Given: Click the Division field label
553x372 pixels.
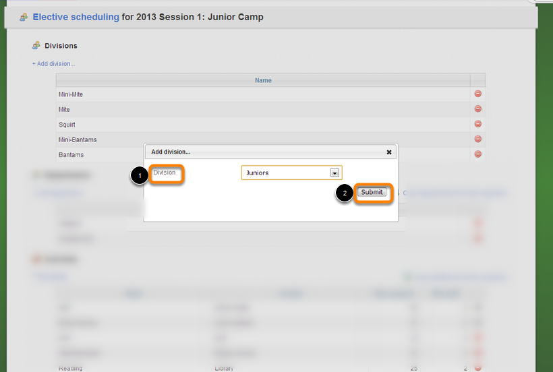Looking at the screenshot, I should tap(164, 173).
